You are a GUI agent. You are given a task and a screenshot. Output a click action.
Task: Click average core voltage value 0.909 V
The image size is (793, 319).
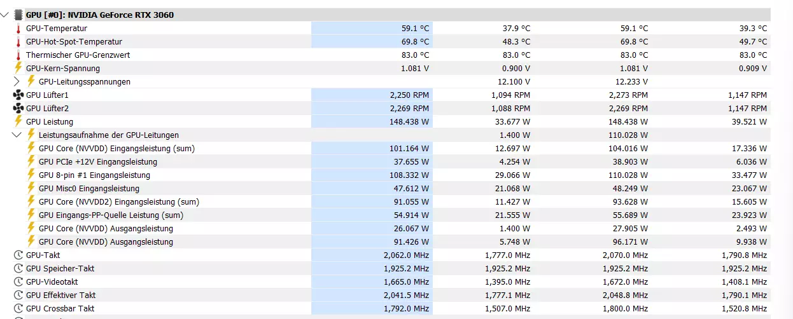(x=753, y=69)
